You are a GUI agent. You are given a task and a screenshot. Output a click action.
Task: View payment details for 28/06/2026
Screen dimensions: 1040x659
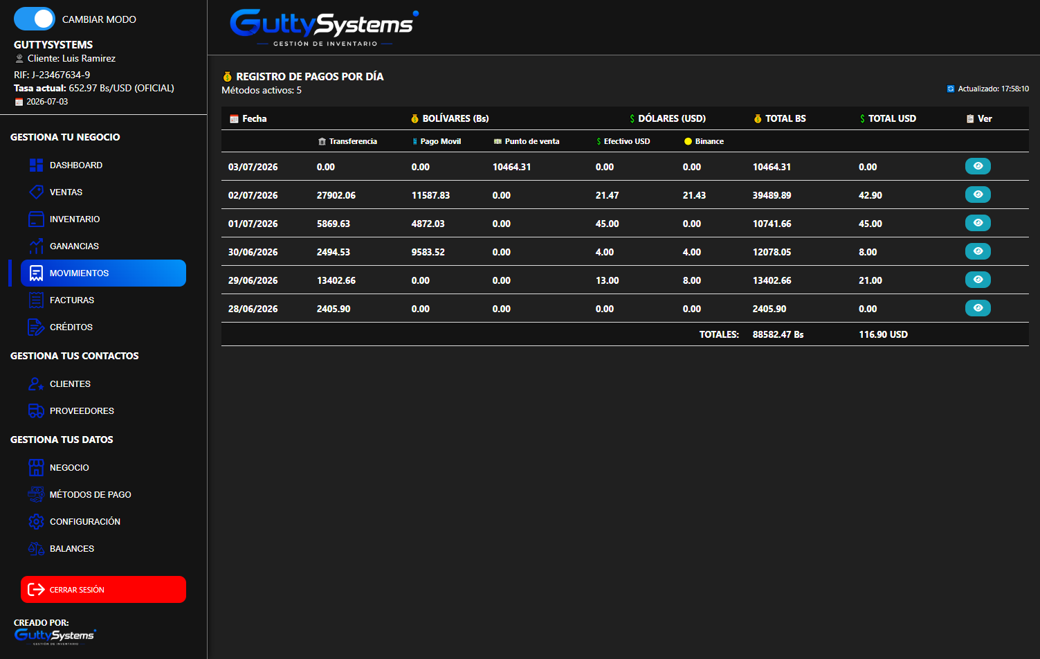(978, 308)
